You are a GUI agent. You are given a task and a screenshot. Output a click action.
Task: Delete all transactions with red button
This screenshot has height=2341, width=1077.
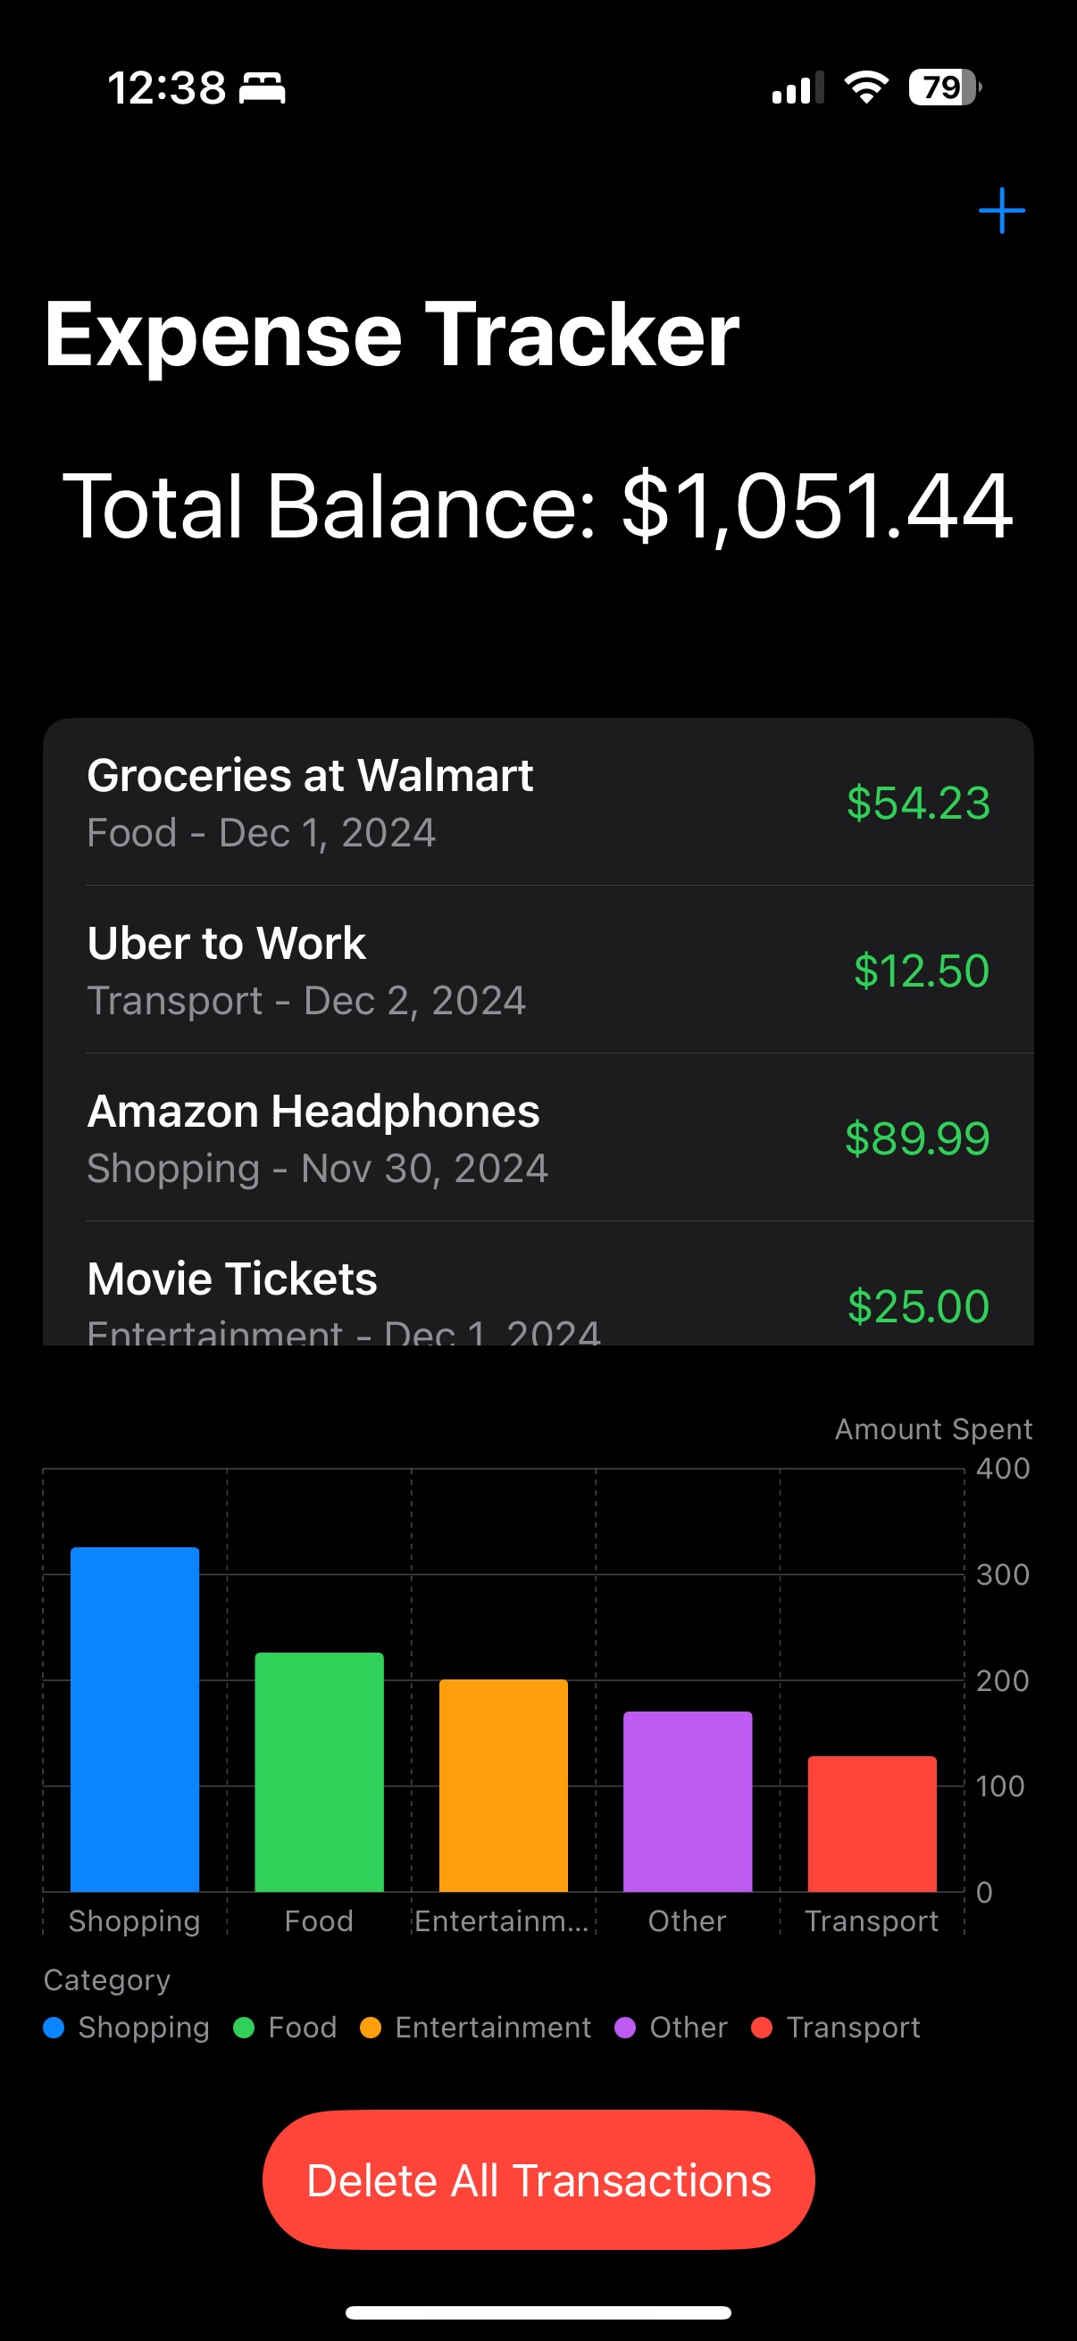(538, 2180)
